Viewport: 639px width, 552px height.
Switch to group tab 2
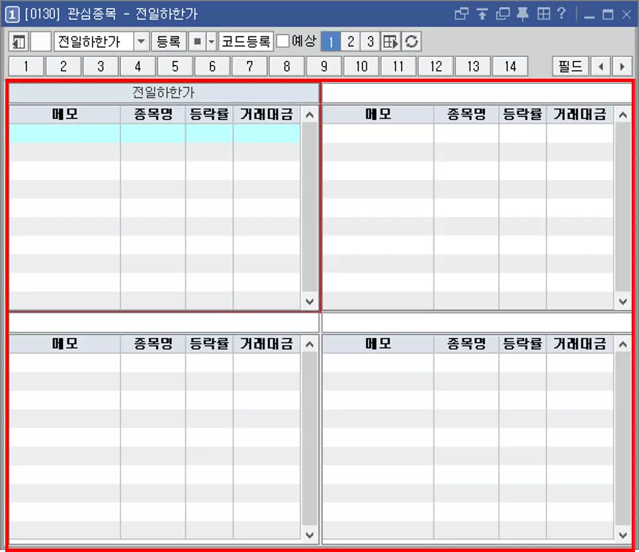64,66
